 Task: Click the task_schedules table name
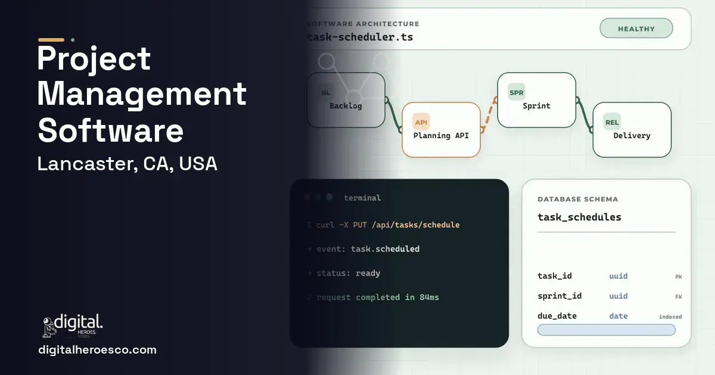point(579,217)
